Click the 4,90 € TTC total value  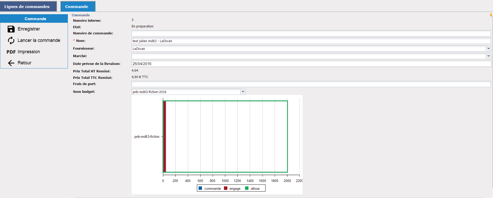140,77
